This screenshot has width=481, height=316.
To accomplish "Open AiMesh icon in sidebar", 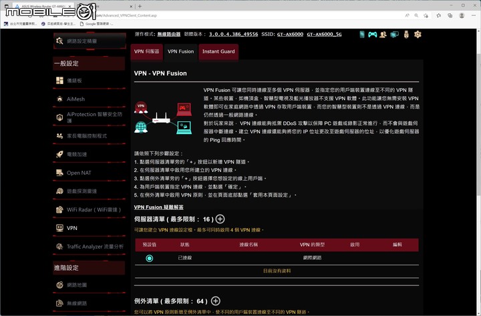I will [x=59, y=99].
